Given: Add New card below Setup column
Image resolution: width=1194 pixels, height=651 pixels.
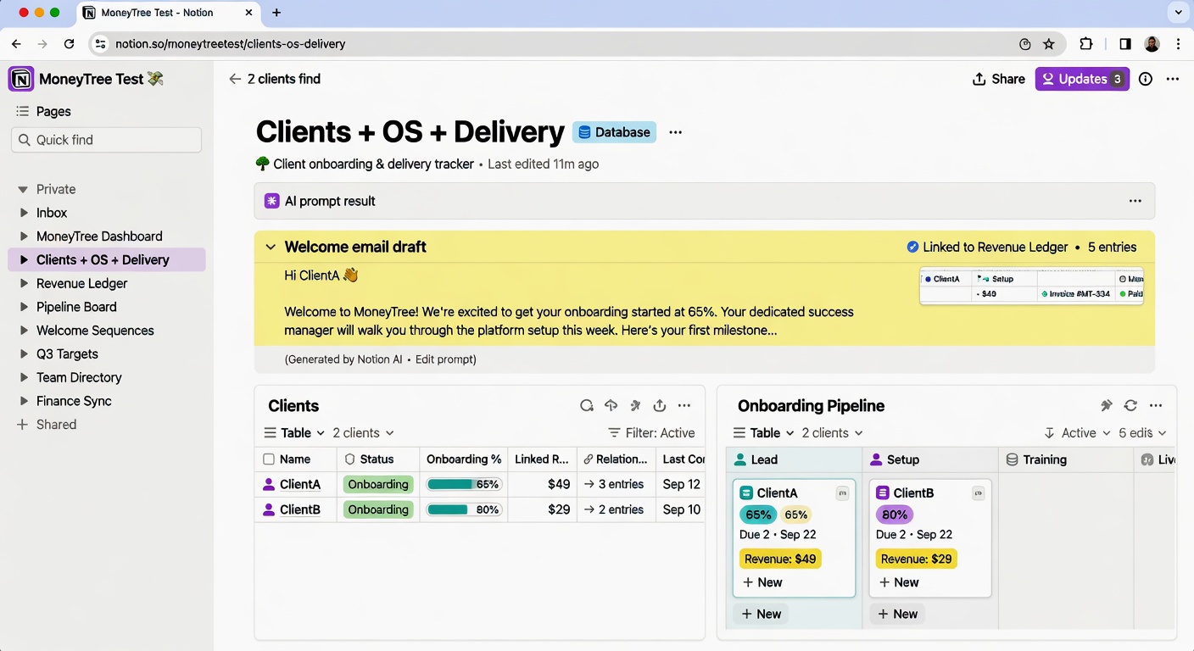Looking at the screenshot, I should coord(898,614).
